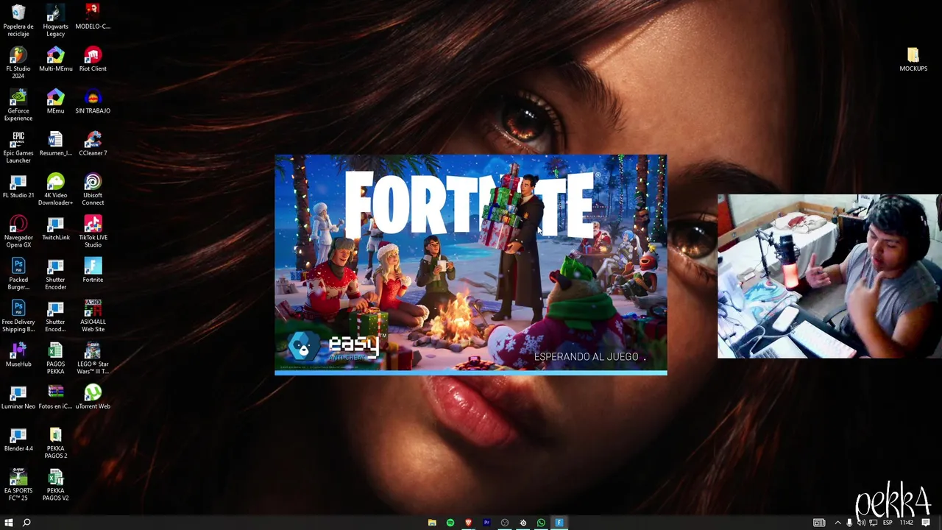The height and width of the screenshot is (530, 942).
Task: Change the ESP input language indicator
Action: (x=888, y=523)
